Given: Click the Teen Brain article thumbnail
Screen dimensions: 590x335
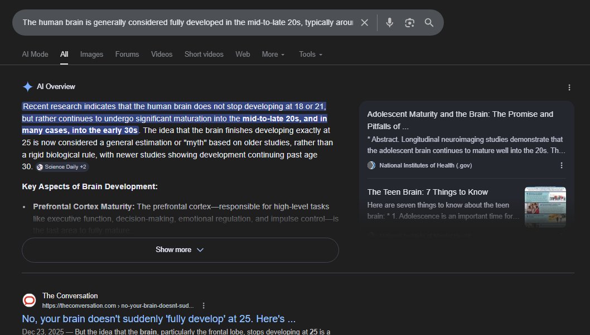Looking at the screenshot, I should tap(545, 207).
